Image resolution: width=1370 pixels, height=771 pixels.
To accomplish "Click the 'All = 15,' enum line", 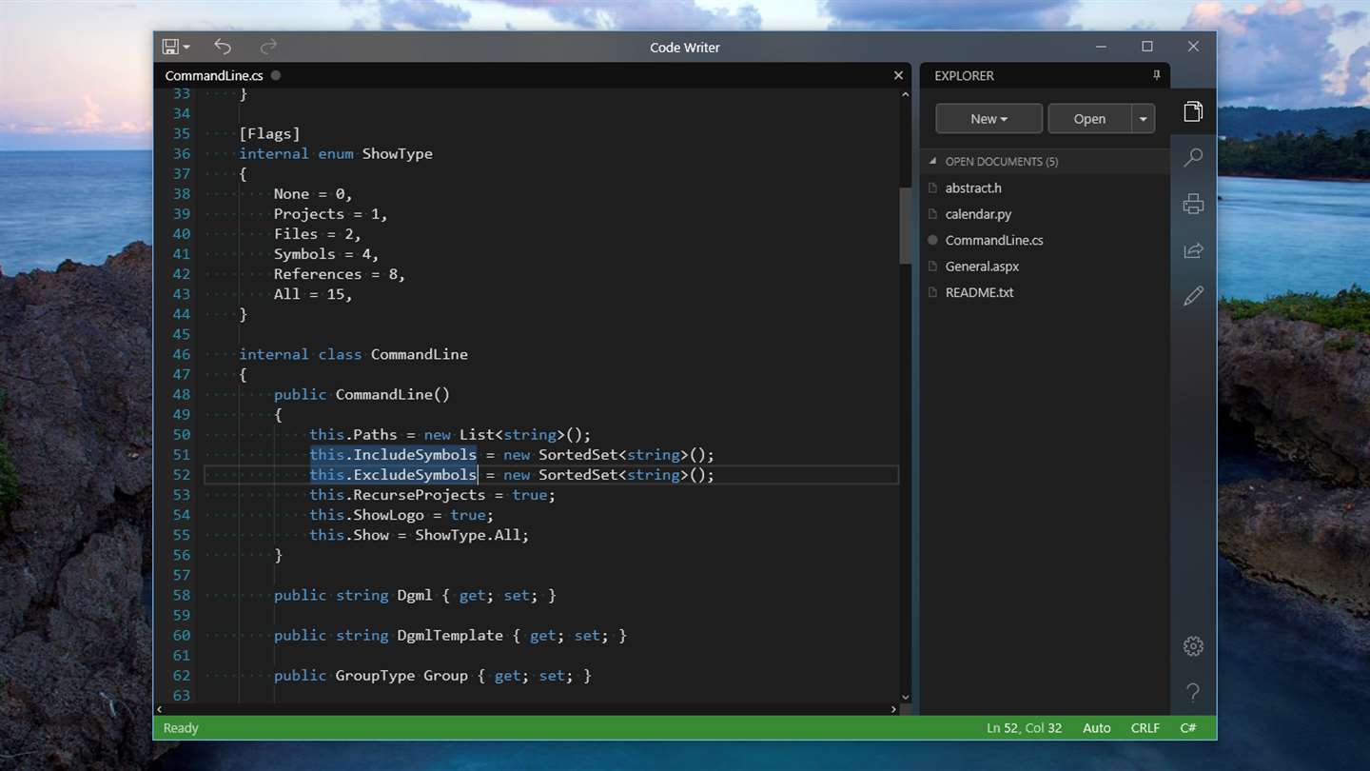I will (313, 294).
